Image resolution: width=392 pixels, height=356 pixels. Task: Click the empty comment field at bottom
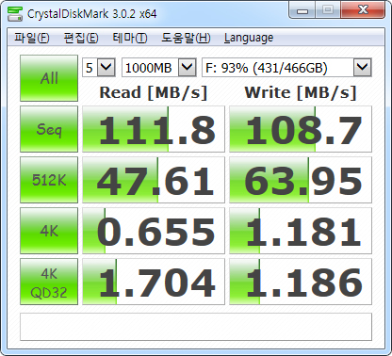coord(196,327)
